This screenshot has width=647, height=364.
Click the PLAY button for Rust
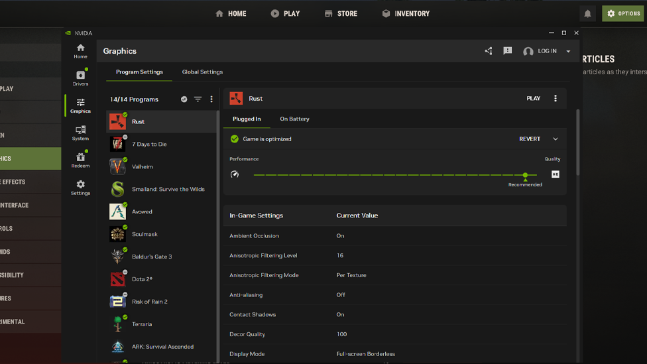pyautogui.click(x=534, y=98)
